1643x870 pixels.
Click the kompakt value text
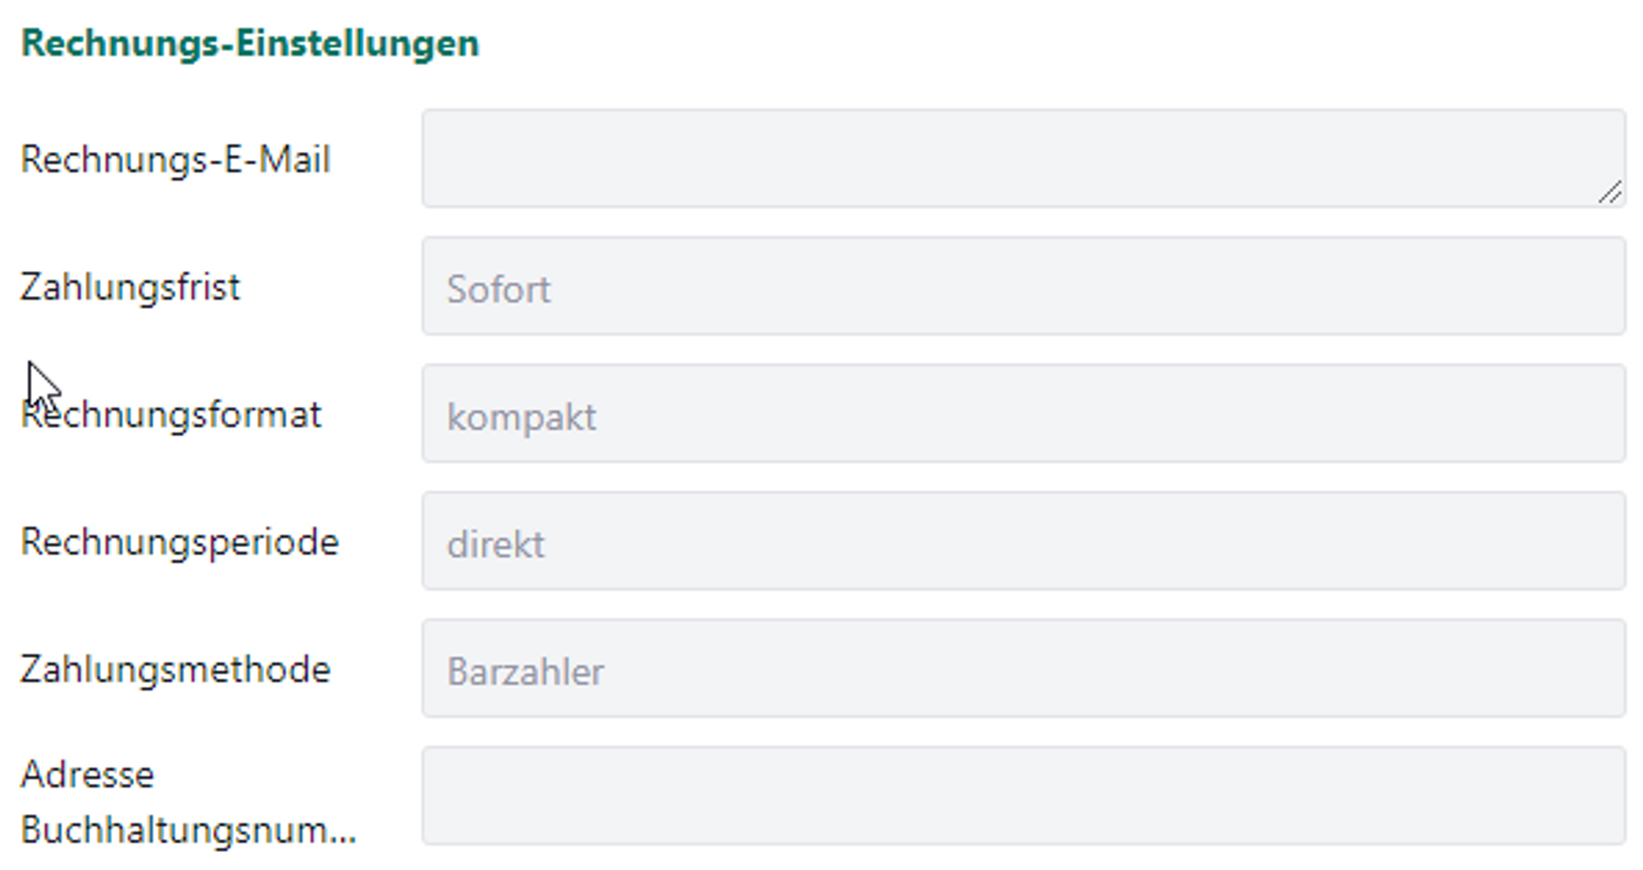521,417
